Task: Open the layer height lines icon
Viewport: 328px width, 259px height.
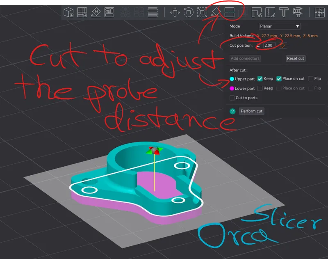Action: (153, 12)
